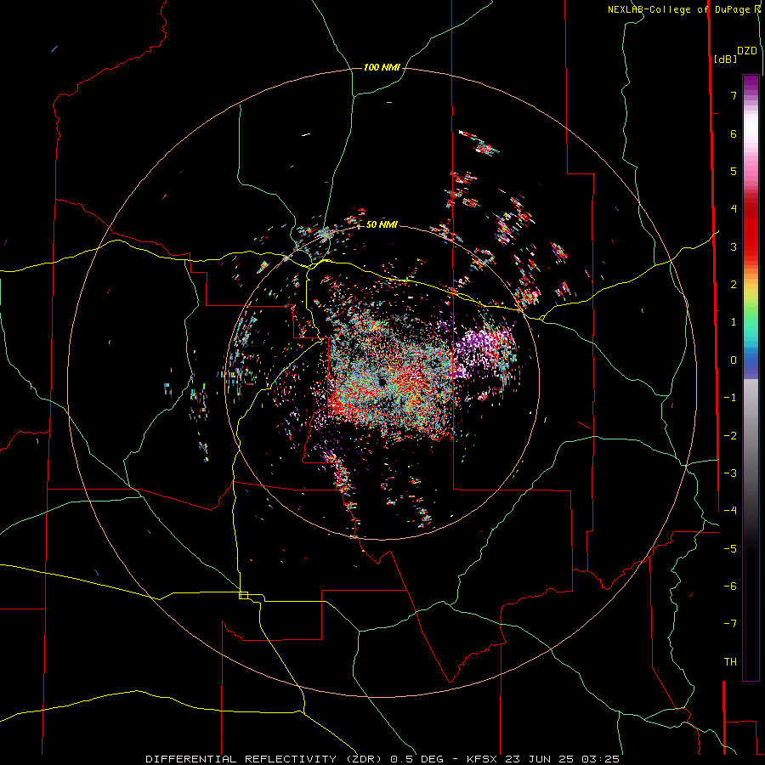Click the purple top of the color bar

pyautogui.click(x=751, y=83)
